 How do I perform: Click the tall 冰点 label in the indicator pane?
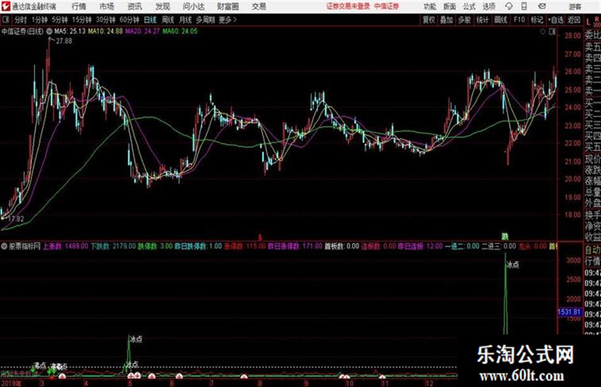click(x=513, y=264)
